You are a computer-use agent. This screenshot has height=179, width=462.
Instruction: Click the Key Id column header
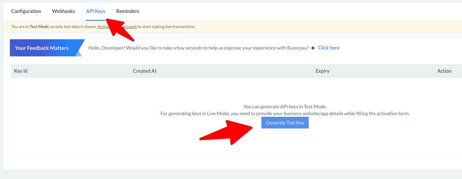[21, 71]
